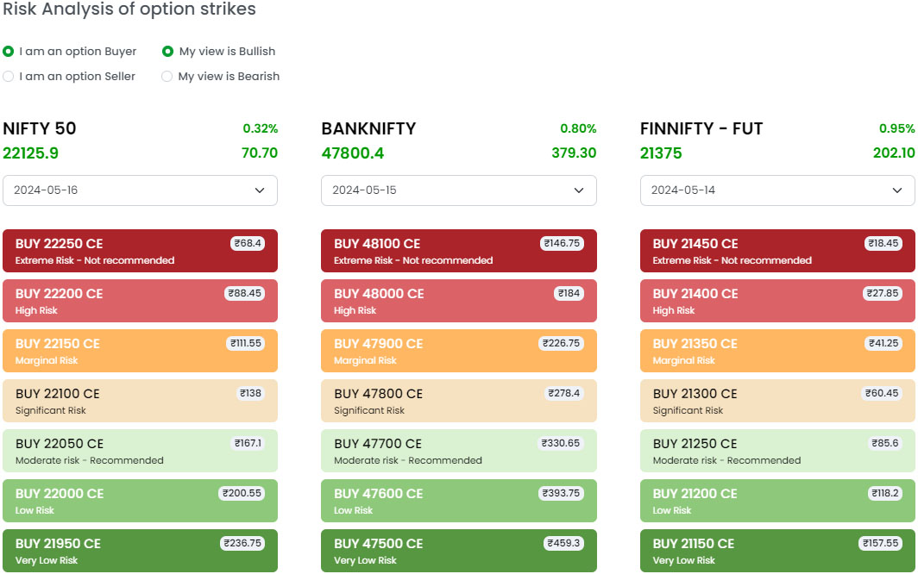The height and width of the screenshot is (574, 918).
Task: Click the BUY 22200 CE High Risk card
Action: 140,300
